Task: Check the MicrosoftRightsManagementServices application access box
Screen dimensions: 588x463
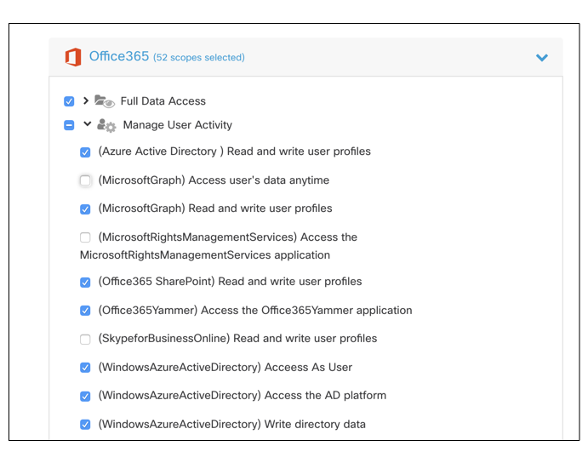Action: 85,237
